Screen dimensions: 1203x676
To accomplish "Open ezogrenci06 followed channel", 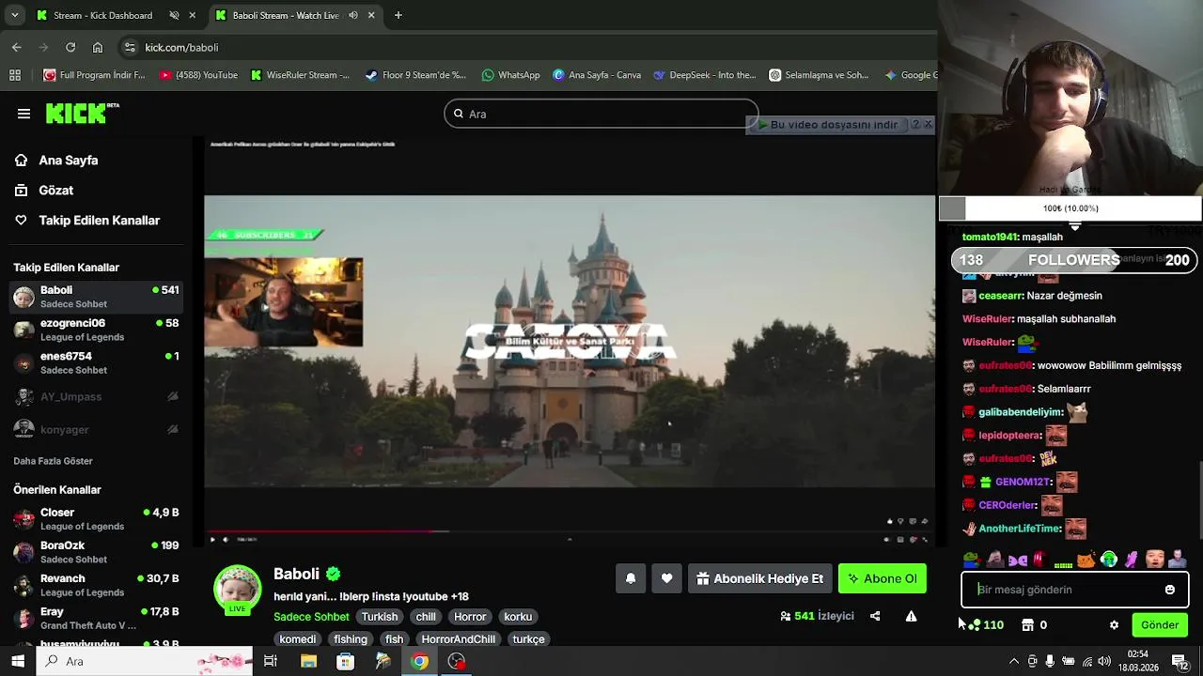I will 96,330.
